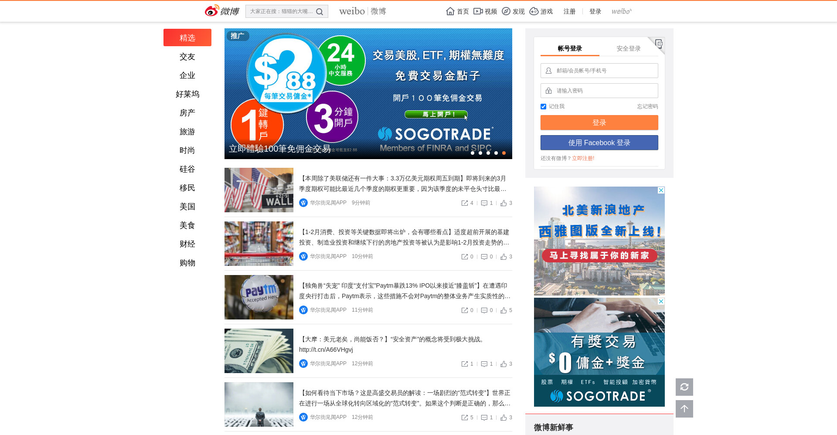Click comment icon on 1-2月消费 post
The width and height of the screenshot is (837, 435).
484,257
